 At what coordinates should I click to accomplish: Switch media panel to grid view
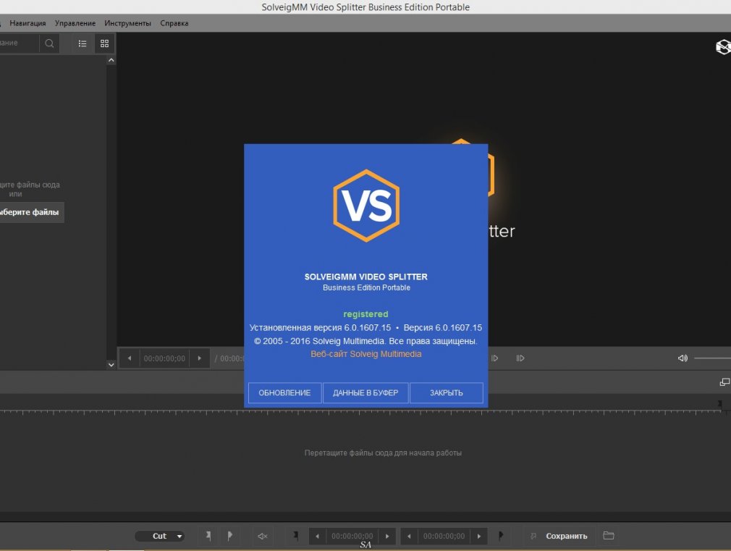(x=104, y=43)
